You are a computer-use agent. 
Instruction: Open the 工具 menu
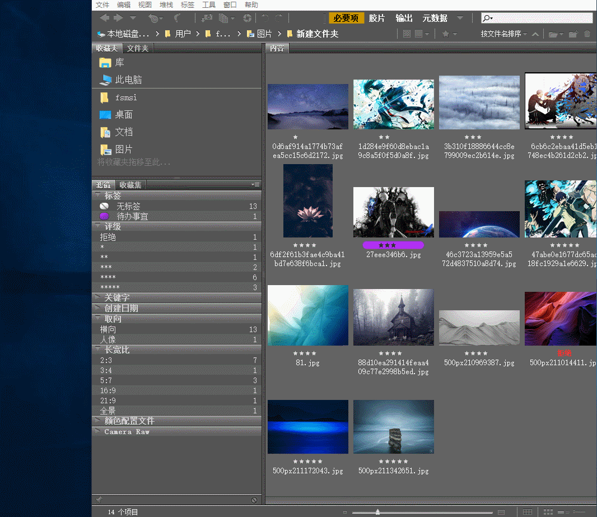208,5
